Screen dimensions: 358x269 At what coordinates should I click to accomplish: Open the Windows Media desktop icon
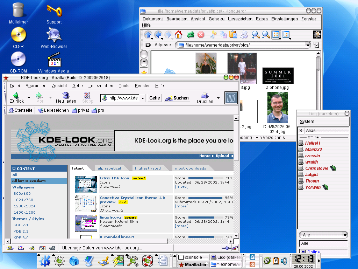53,62
